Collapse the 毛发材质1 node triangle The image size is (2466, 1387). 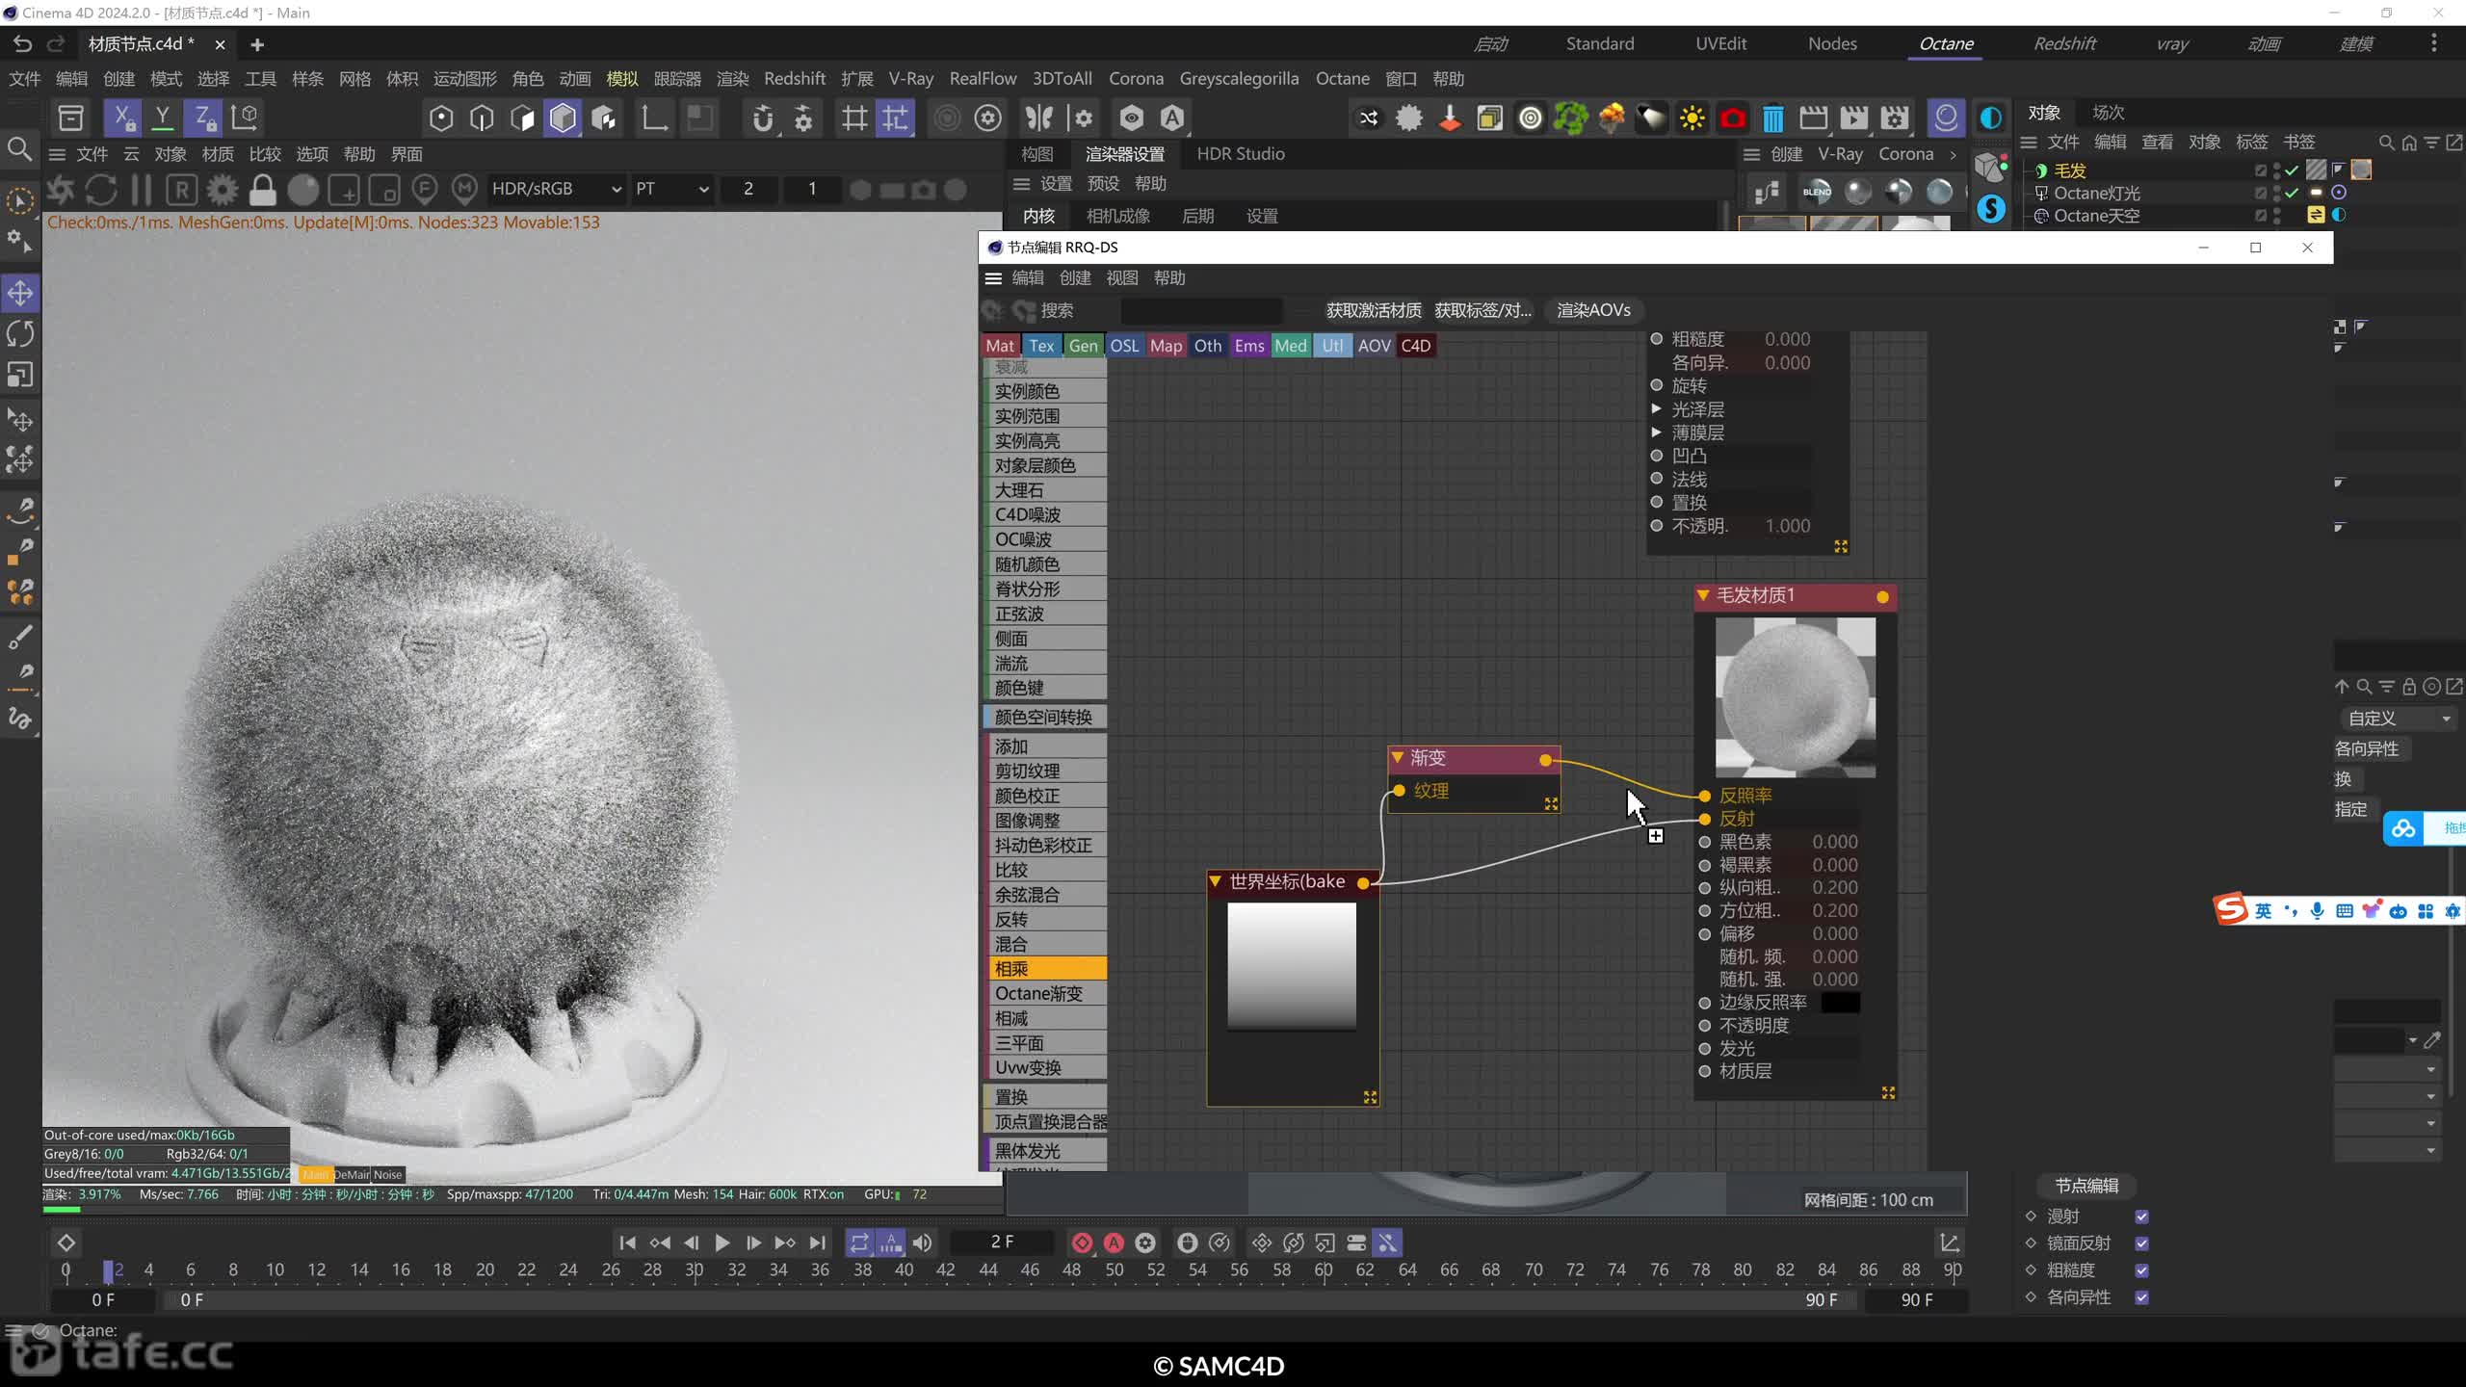(x=1703, y=595)
